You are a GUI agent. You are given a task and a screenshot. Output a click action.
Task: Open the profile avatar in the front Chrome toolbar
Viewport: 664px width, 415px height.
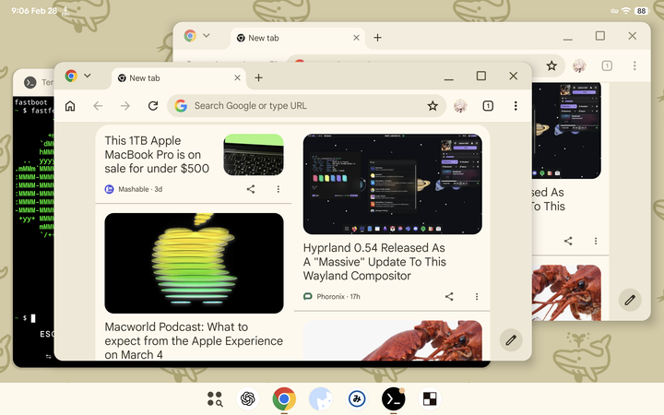tap(460, 106)
